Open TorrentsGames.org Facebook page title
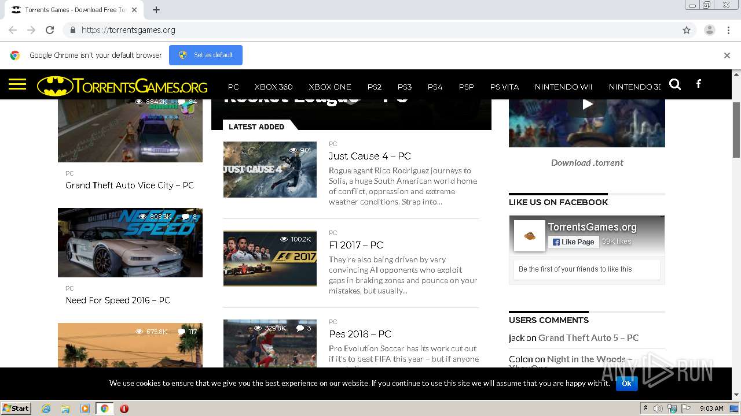Screen dimensions: 741x416 point(592,227)
